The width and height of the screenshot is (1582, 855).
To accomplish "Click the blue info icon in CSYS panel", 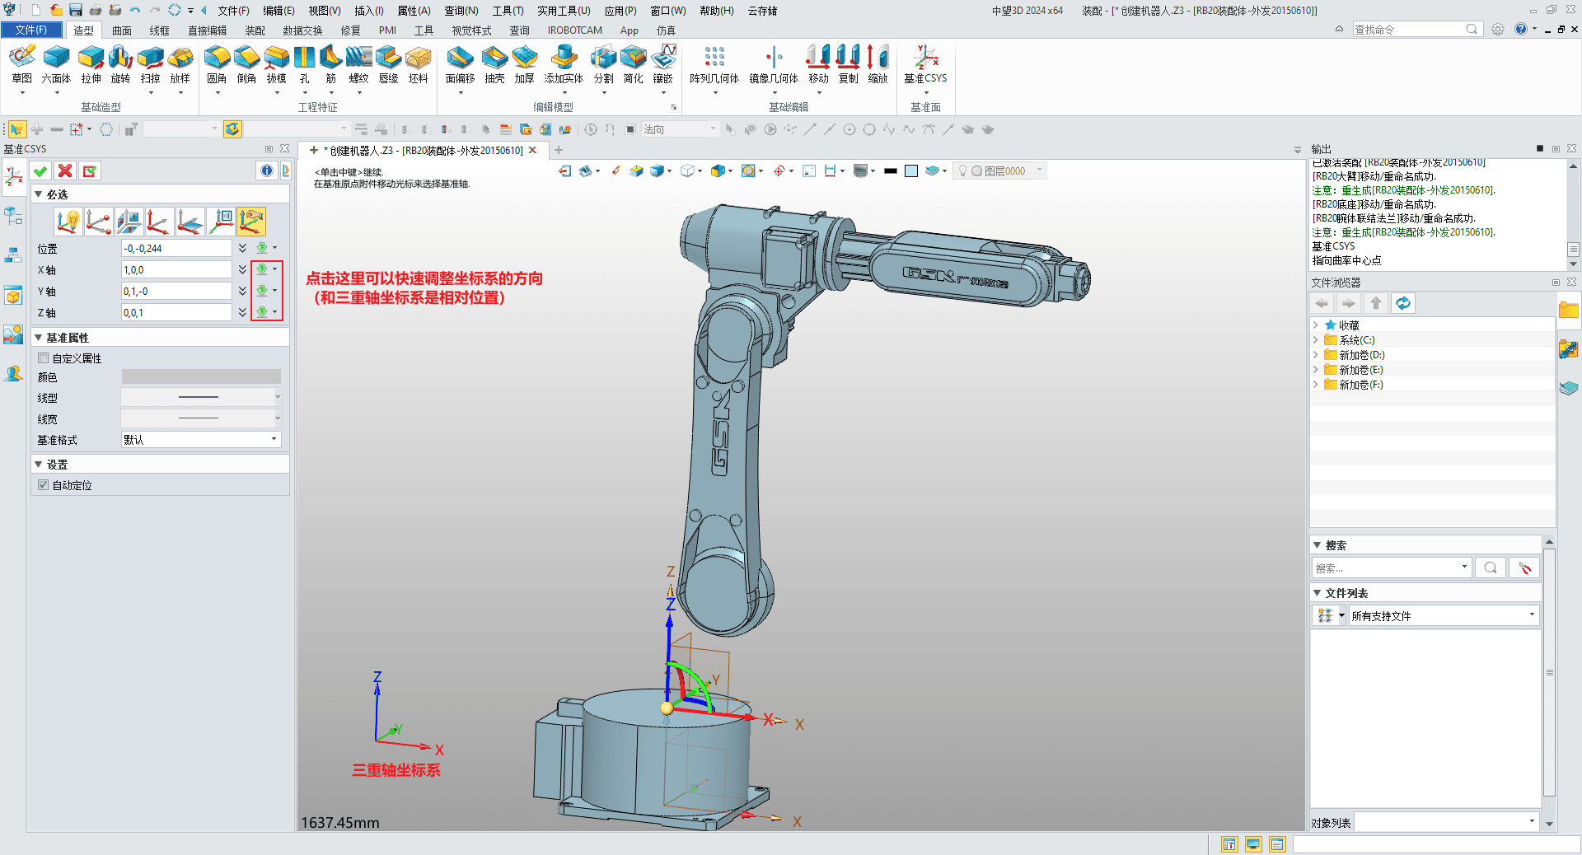I will pyautogui.click(x=266, y=171).
